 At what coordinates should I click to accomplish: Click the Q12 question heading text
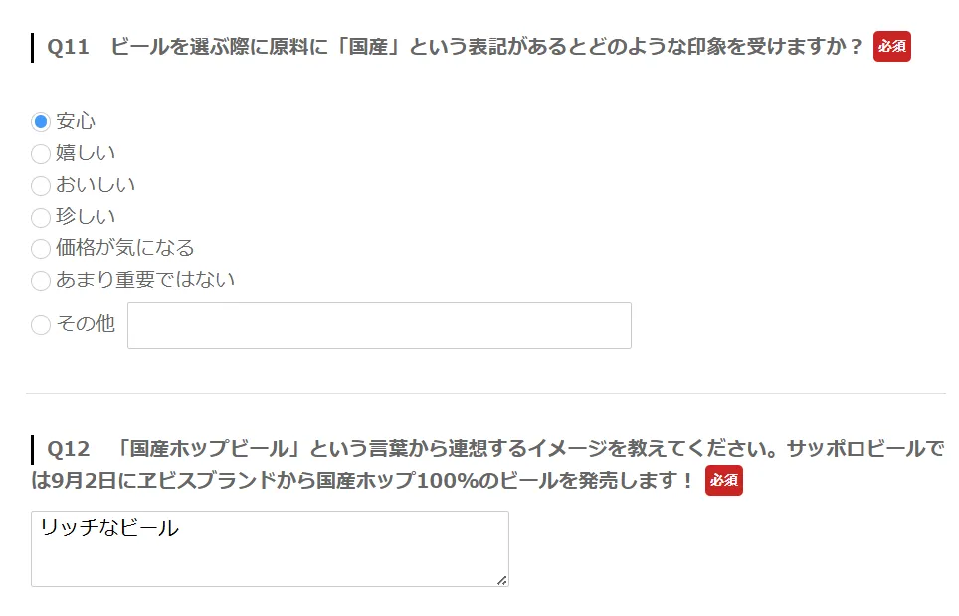(487, 449)
